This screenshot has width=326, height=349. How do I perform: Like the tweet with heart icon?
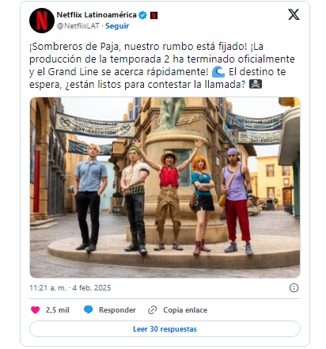coord(36,309)
